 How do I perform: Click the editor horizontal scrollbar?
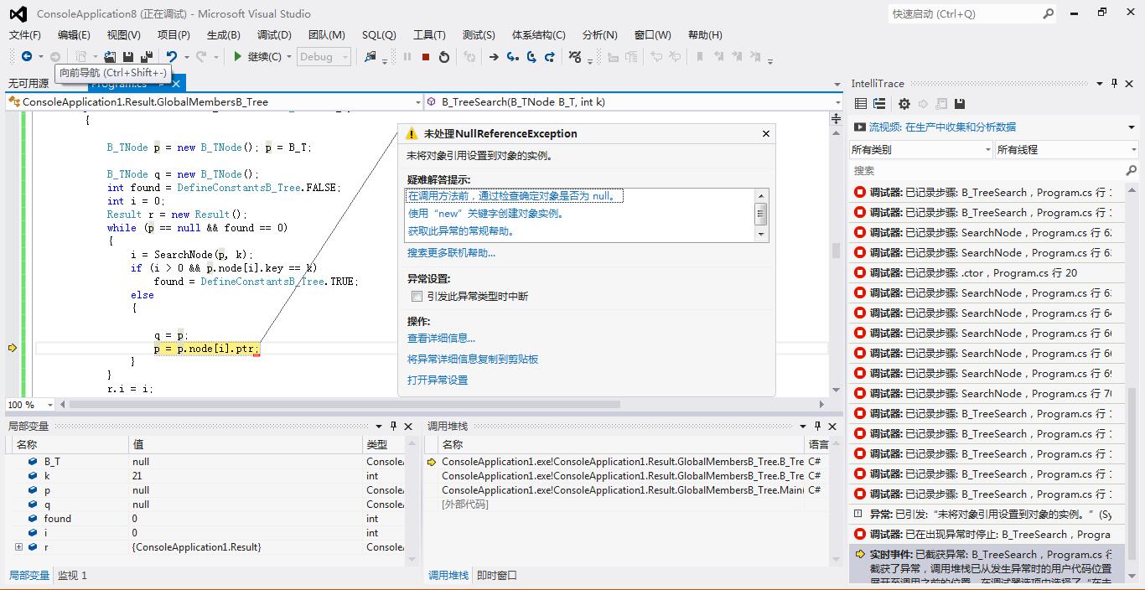click(346, 405)
